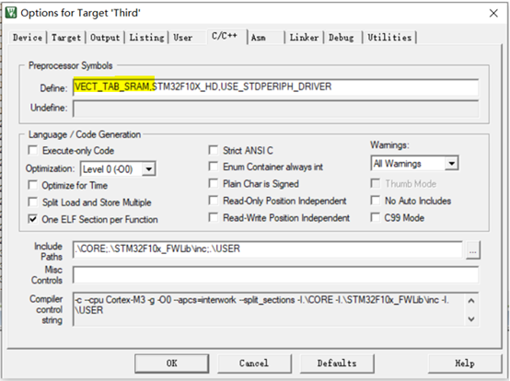Close the Options for Target dialog
This screenshot has height=381, width=510.
493,13
